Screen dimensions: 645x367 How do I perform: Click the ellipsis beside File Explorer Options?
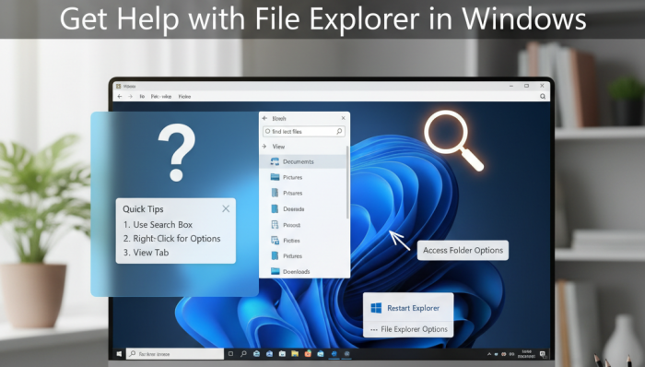point(374,330)
